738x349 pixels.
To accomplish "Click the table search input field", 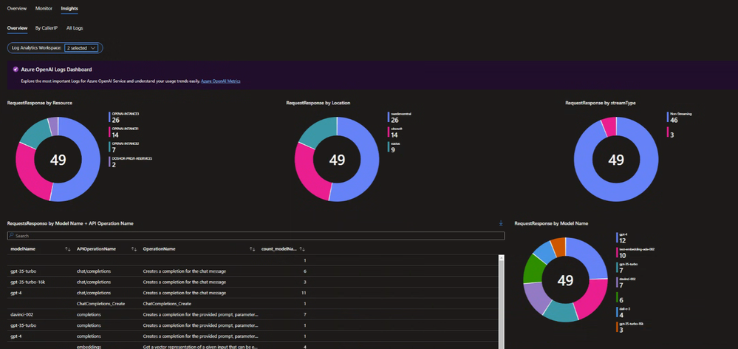I will 256,235.
